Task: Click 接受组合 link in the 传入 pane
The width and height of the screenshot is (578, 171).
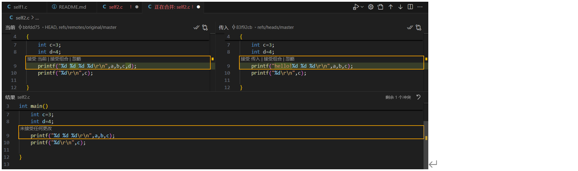Action: (x=273, y=59)
